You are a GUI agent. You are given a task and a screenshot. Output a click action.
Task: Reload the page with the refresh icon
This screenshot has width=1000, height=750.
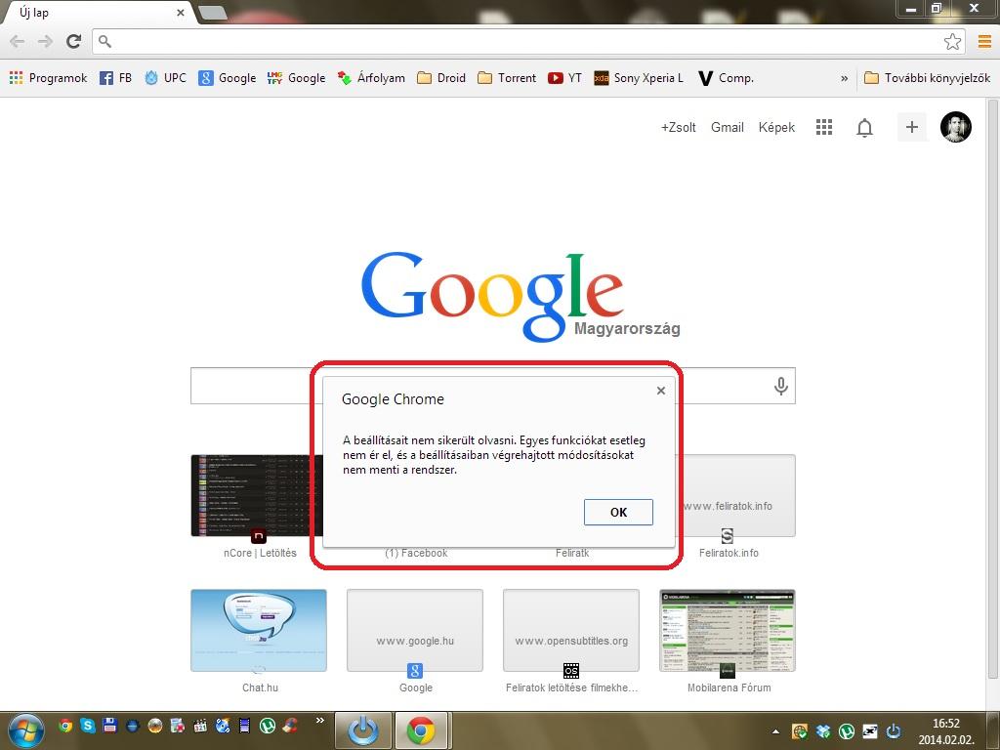[x=74, y=41]
